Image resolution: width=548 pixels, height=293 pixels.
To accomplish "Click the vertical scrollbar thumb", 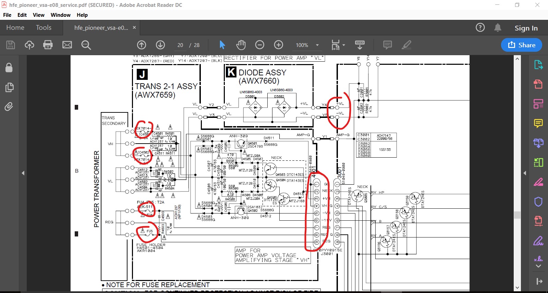I will click(517, 215).
